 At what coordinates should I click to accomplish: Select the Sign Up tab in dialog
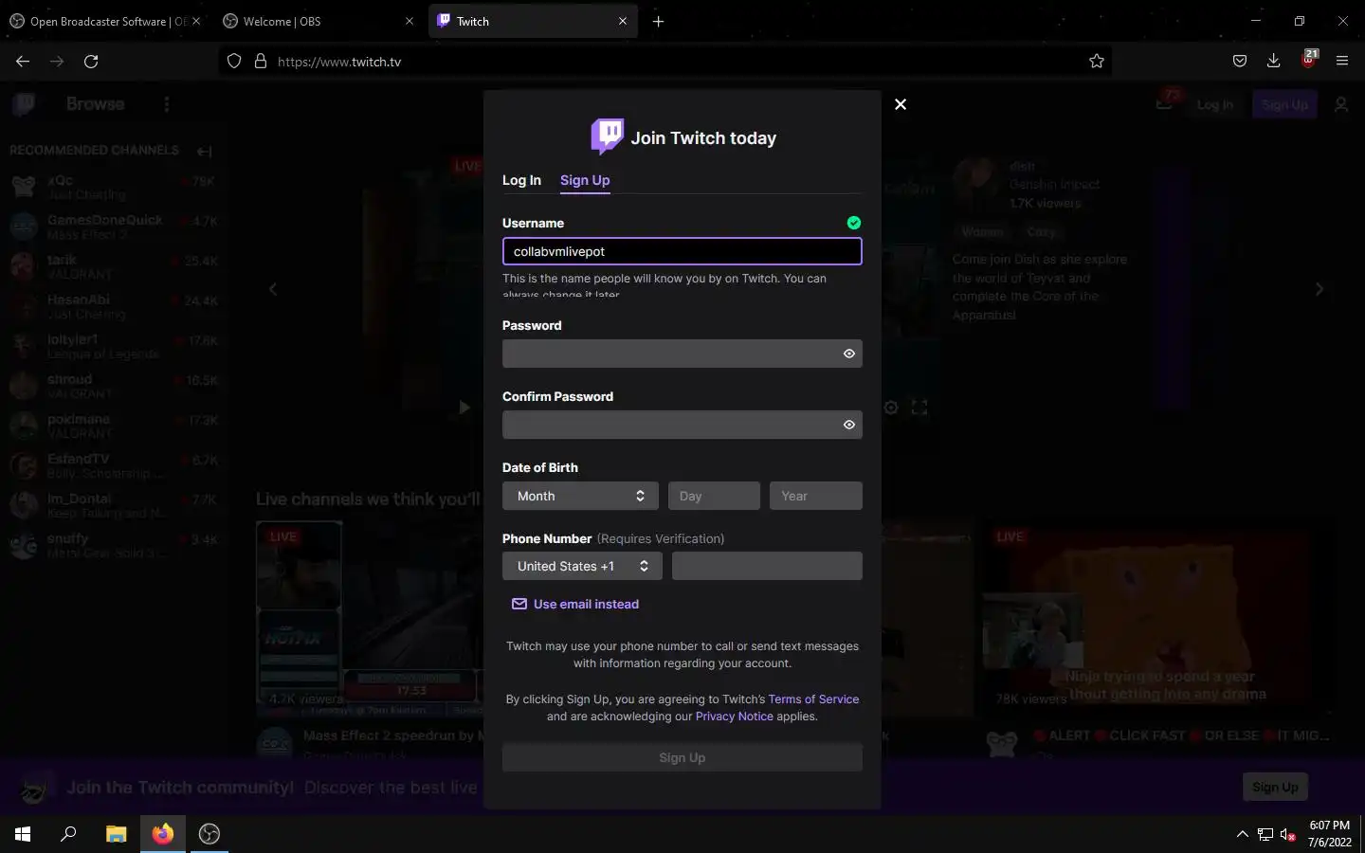tap(585, 180)
